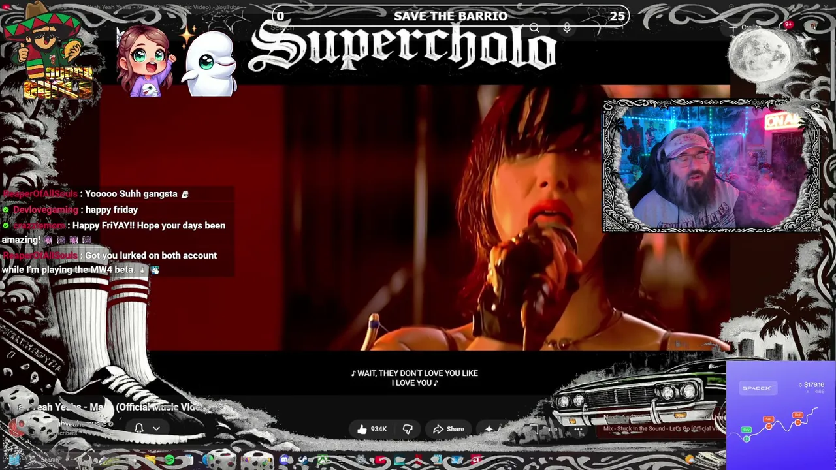Click chat message 'Happy FriYAY!! Hope your days been'

[x=149, y=225]
